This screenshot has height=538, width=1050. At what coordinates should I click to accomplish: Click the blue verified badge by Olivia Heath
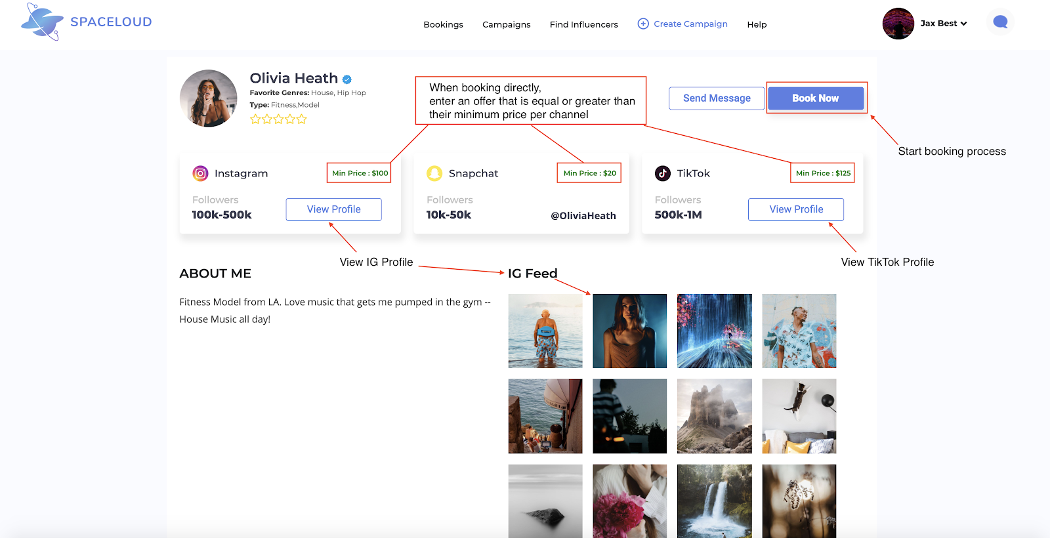tap(347, 79)
